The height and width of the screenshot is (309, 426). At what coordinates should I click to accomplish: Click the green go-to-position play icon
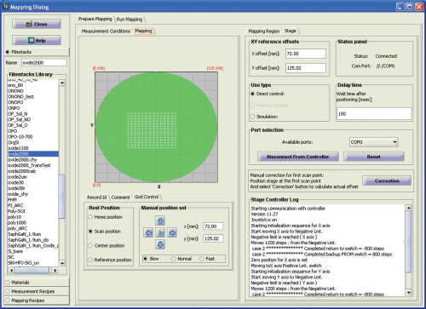[160, 233]
